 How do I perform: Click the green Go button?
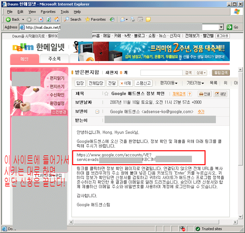[x=232, y=27]
